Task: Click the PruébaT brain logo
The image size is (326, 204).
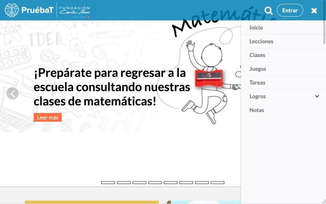Action: click(29, 10)
